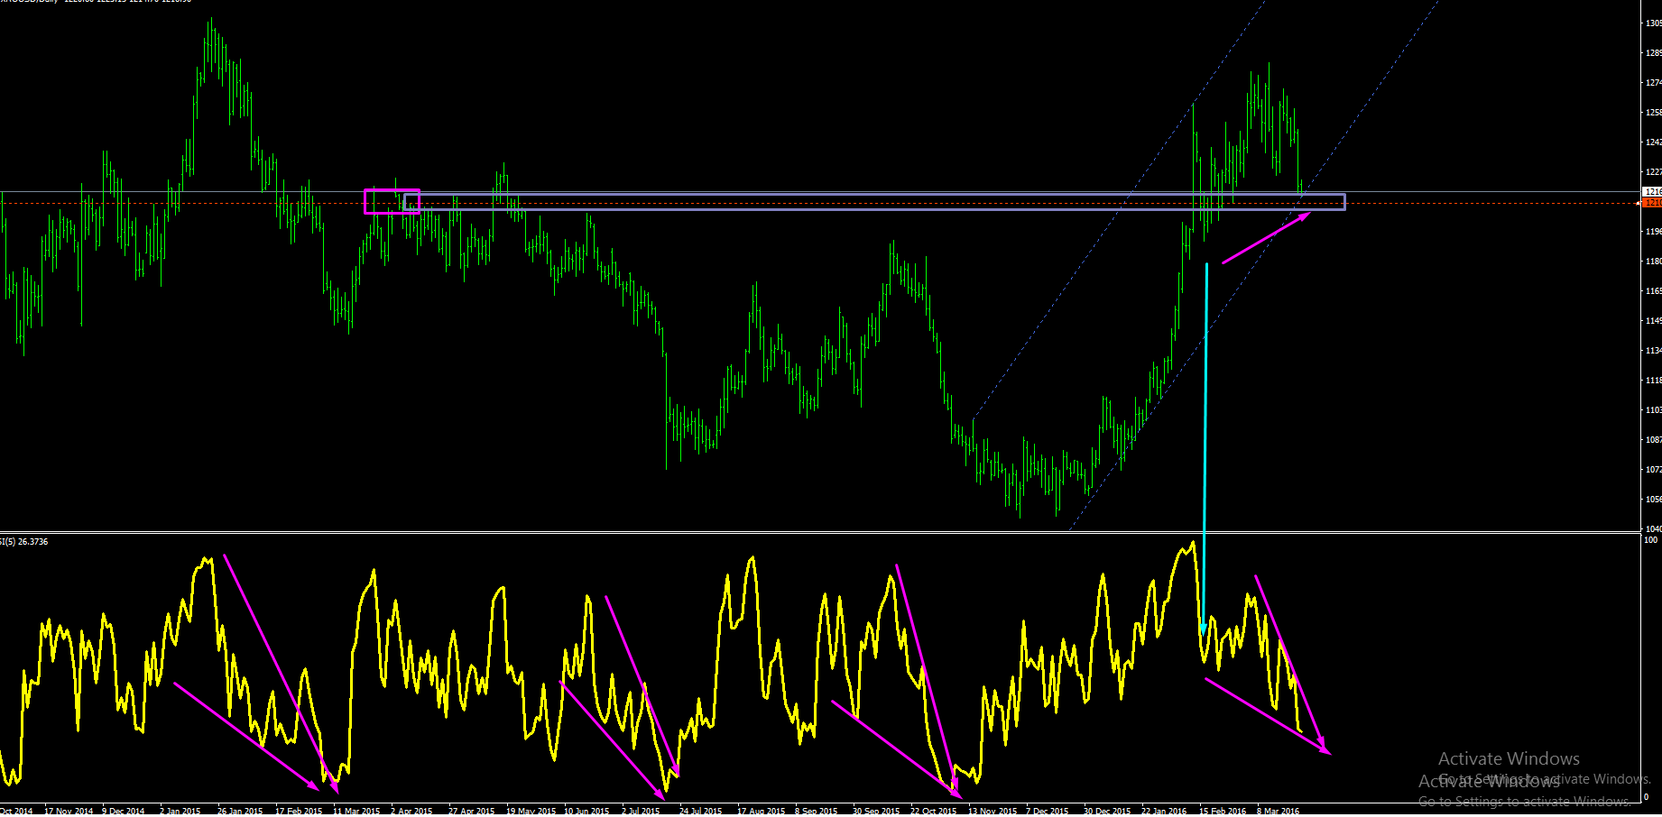Select the 17 Feb 2015 date label

pyautogui.click(x=299, y=811)
